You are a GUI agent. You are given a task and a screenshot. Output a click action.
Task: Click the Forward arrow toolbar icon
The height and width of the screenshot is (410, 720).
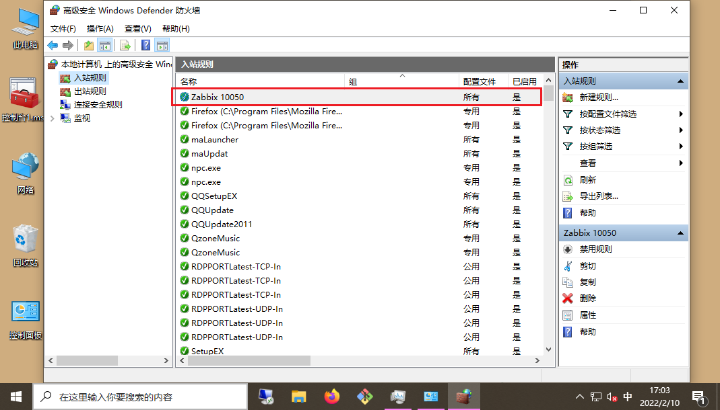(68, 45)
